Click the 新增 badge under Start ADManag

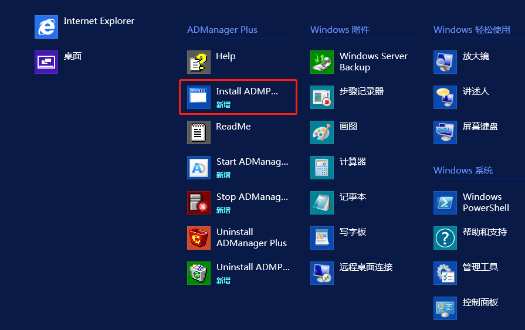tap(223, 175)
